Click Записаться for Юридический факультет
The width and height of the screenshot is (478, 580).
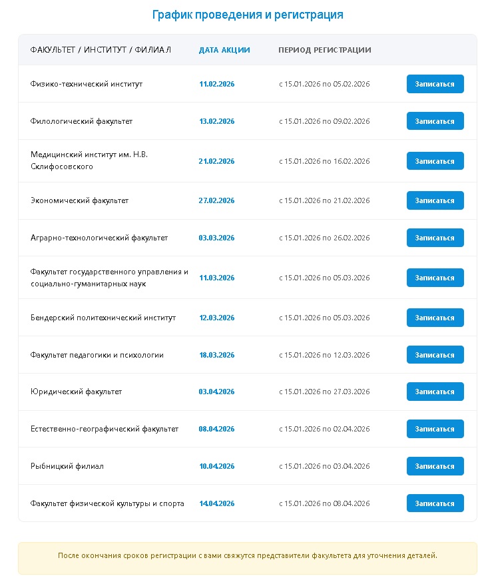435,392
